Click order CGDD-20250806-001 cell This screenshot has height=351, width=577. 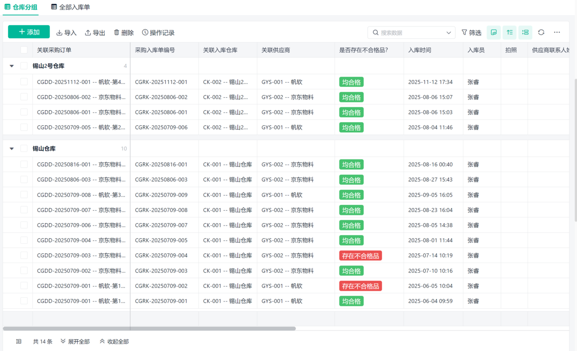(x=81, y=113)
